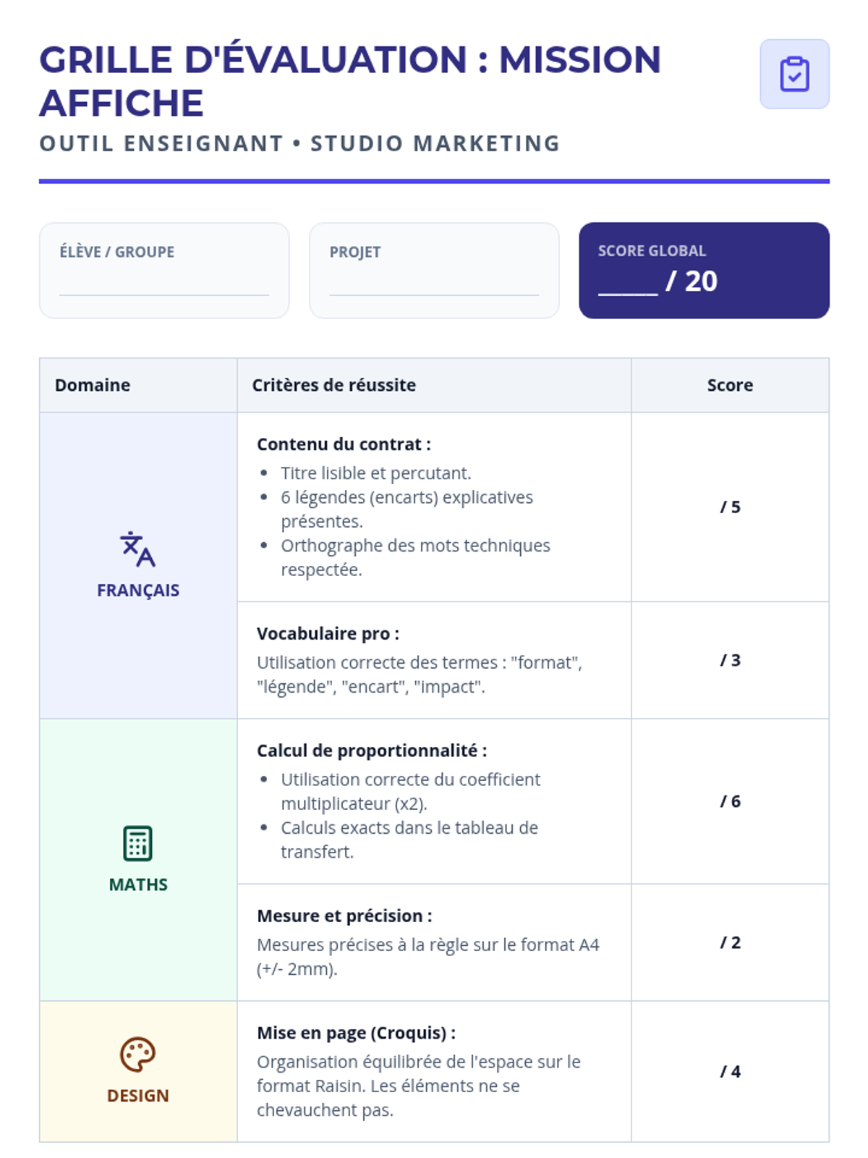This screenshot has height=1158, width=868.
Task: Click the Design palette icon
Action: coord(137,1055)
